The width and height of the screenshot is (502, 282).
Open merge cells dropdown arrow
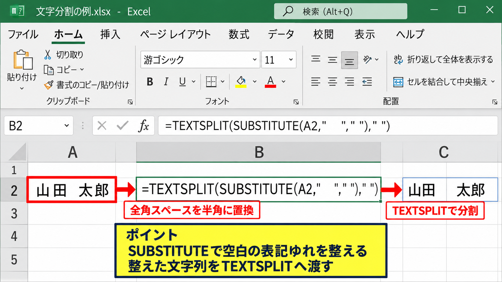tap(493, 82)
